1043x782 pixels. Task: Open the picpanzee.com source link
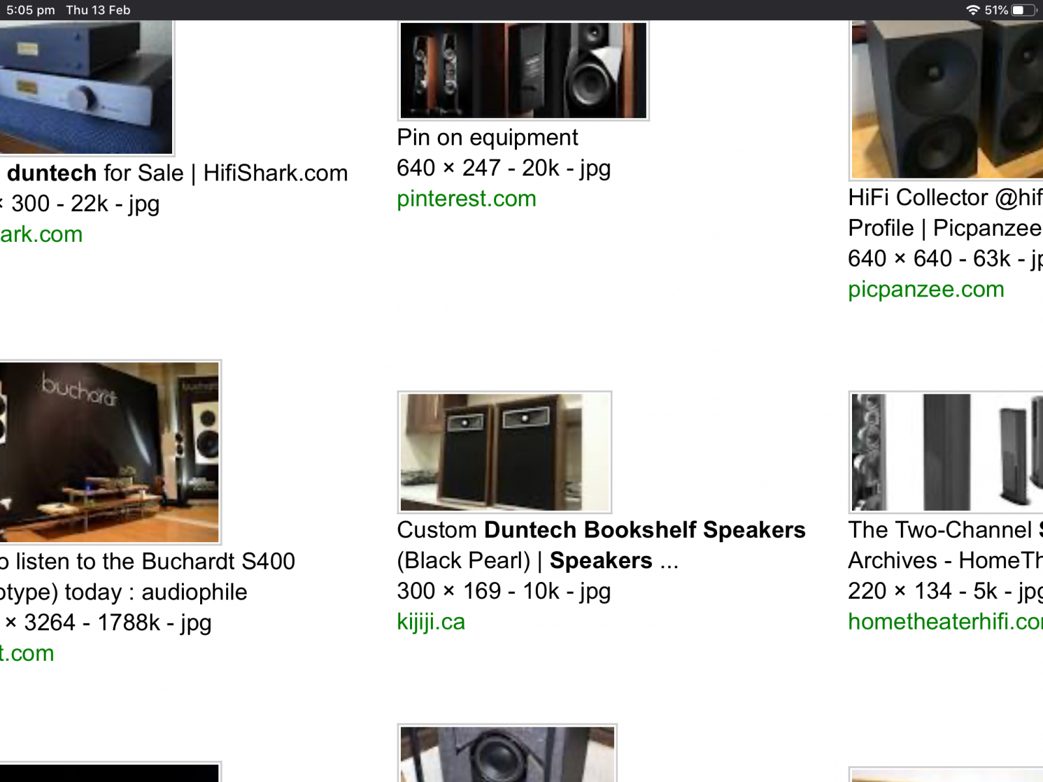(926, 289)
